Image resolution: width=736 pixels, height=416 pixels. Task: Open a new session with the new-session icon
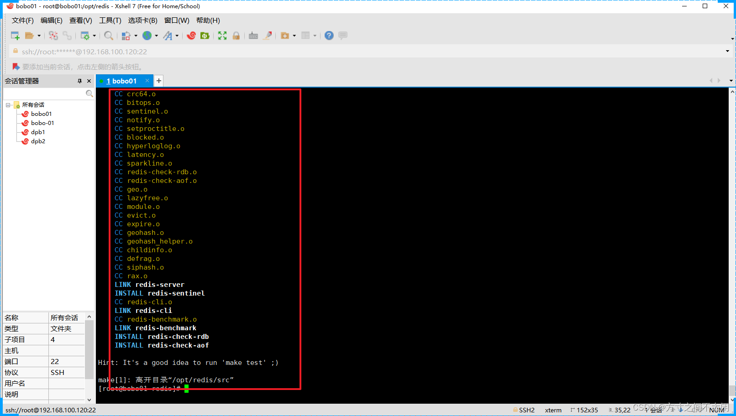tap(14, 35)
